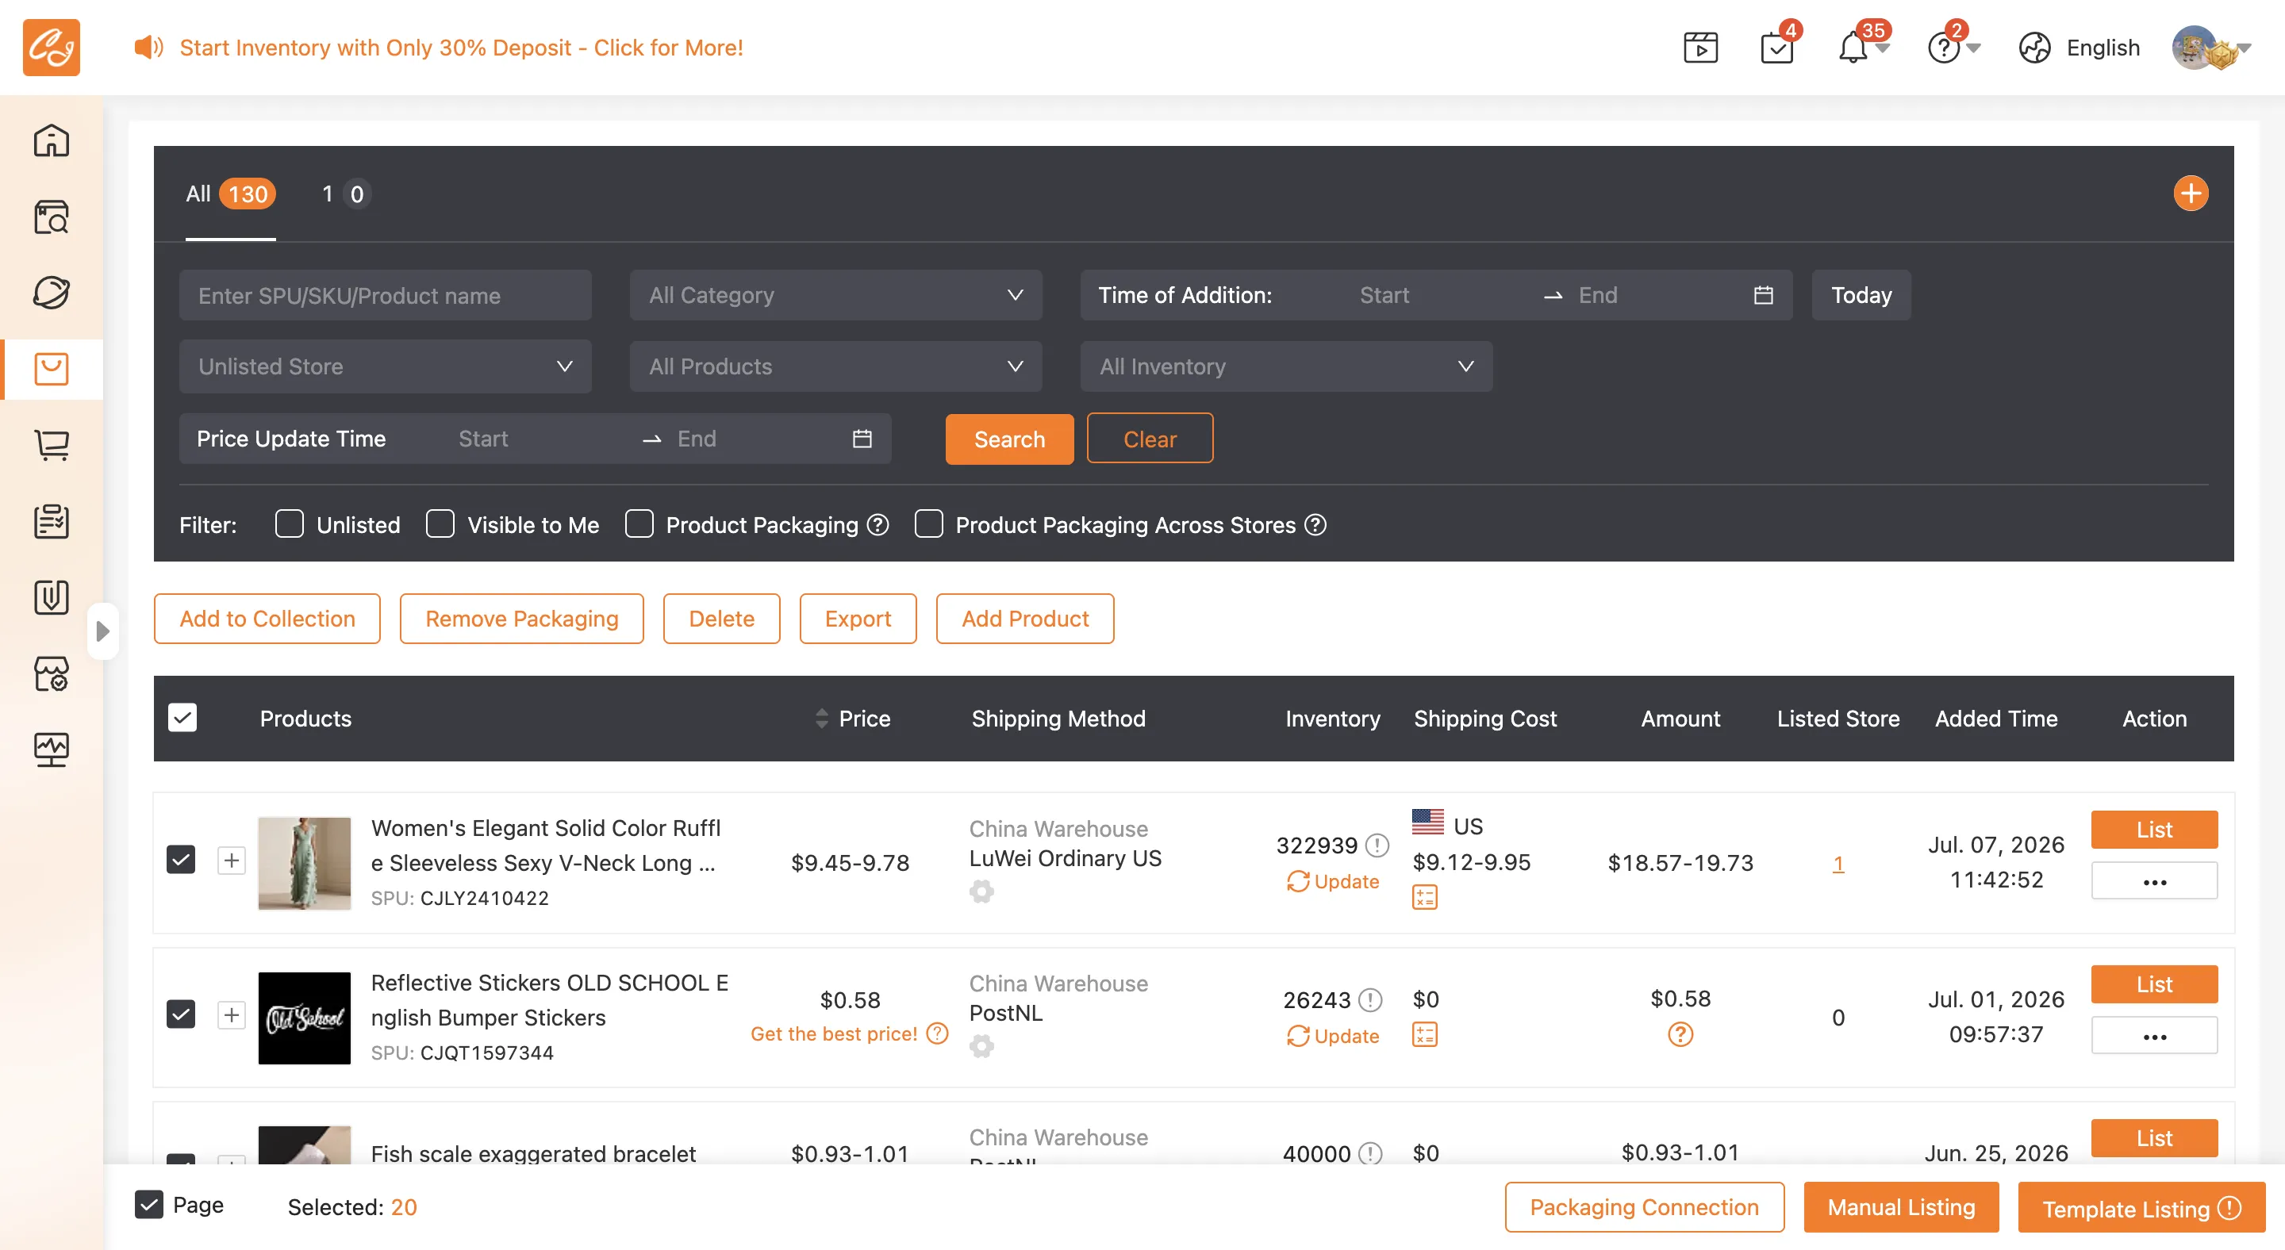Expand variants of Women's Elegant dress row
Screen dimensions: 2285x1250
pos(232,859)
